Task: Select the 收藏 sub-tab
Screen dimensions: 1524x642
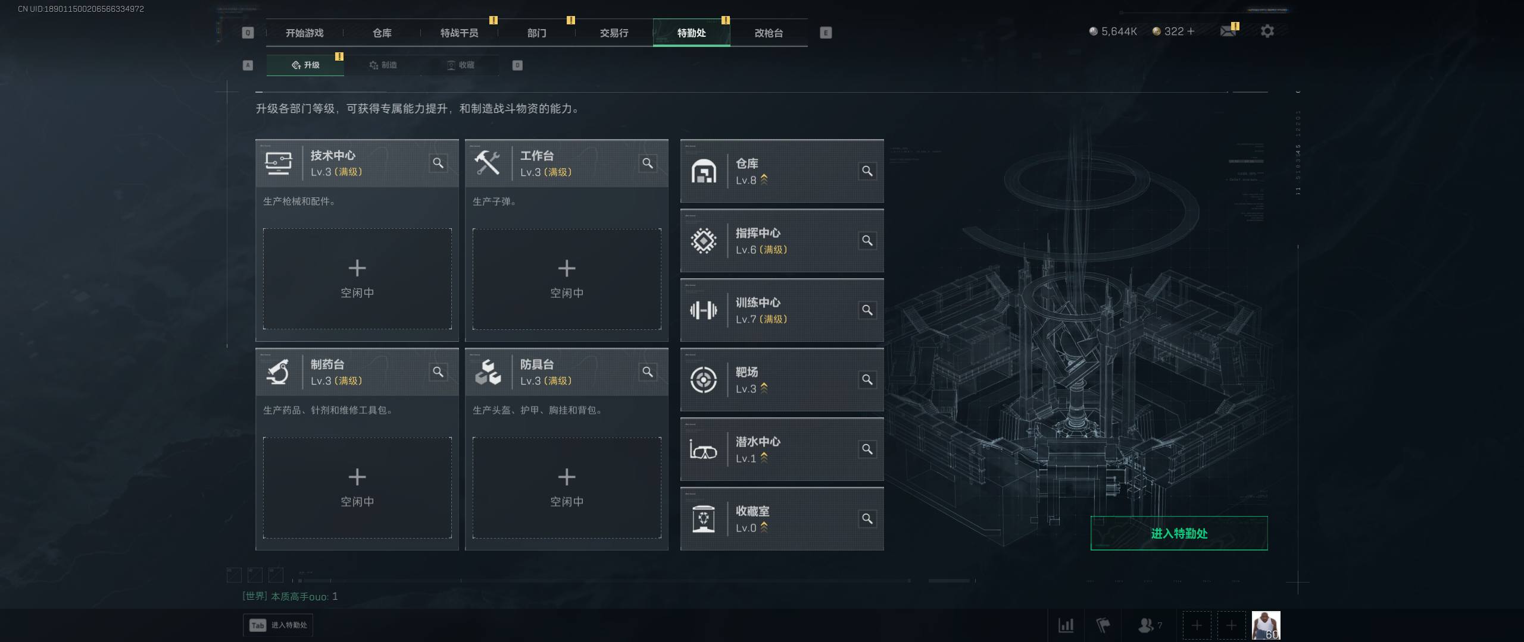Action: tap(460, 65)
